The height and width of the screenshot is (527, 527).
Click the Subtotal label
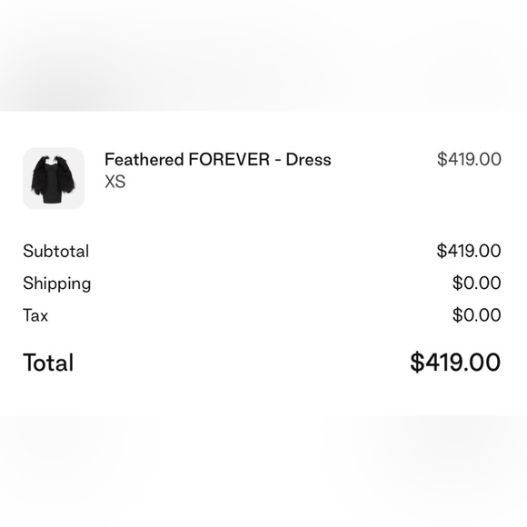pyautogui.click(x=55, y=251)
